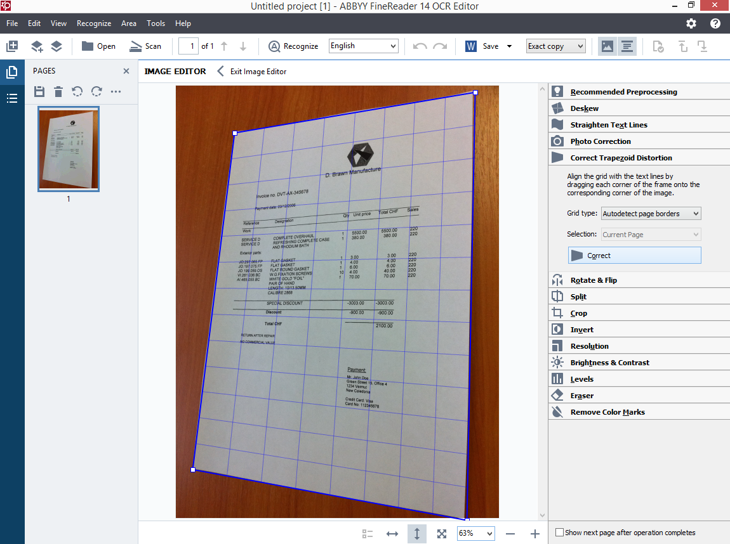Toggle the image view mode button
Viewport: 730px width, 544px height.
(607, 46)
